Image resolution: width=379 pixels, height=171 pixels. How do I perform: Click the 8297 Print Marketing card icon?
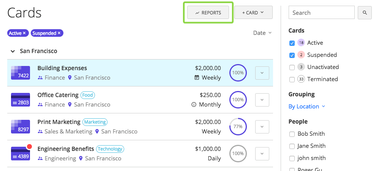pos(21,127)
